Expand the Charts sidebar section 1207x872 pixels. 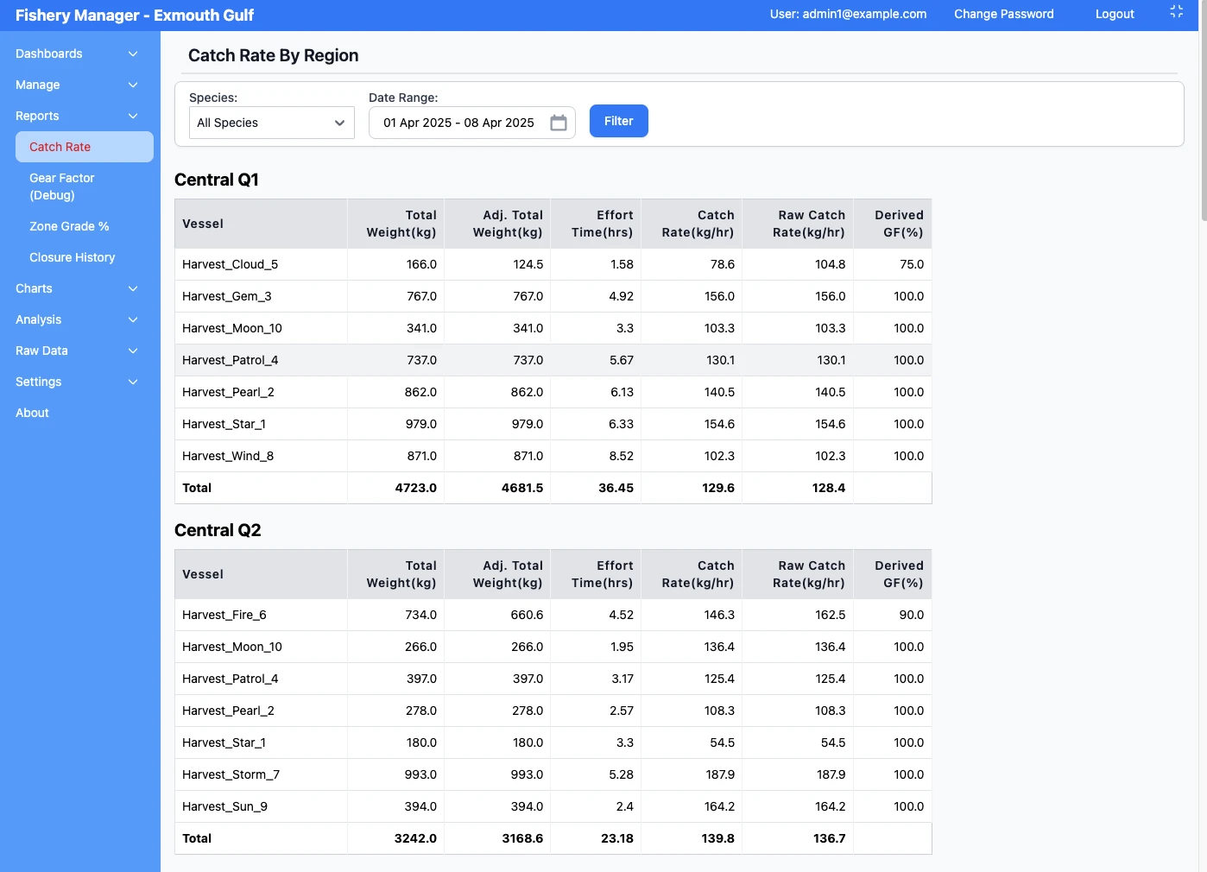(77, 288)
